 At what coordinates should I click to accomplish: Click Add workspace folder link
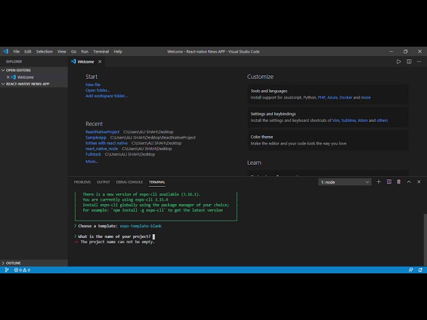[x=107, y=96]
